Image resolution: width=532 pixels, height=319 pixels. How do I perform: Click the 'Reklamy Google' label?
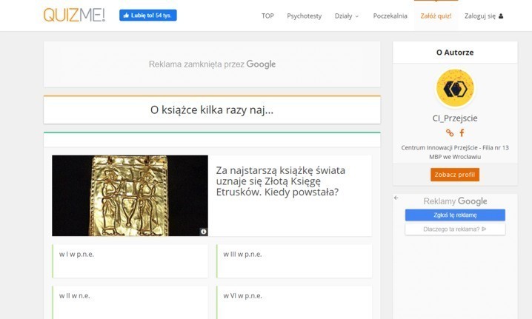click(455, 201)
